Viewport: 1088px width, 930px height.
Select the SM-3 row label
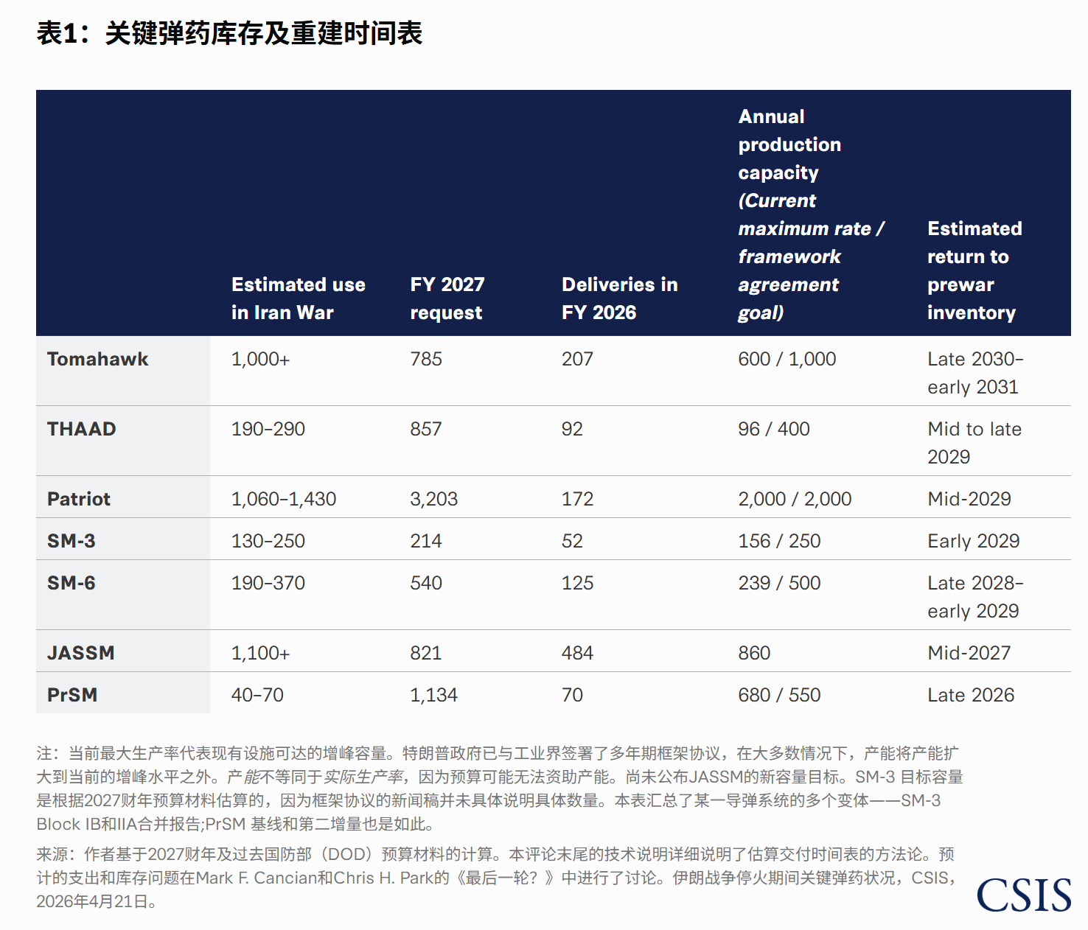click(x=72, y=541)
